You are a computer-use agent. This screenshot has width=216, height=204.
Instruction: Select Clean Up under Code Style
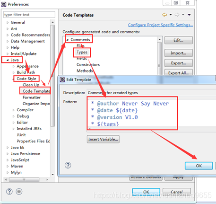(x=31, y=85)
